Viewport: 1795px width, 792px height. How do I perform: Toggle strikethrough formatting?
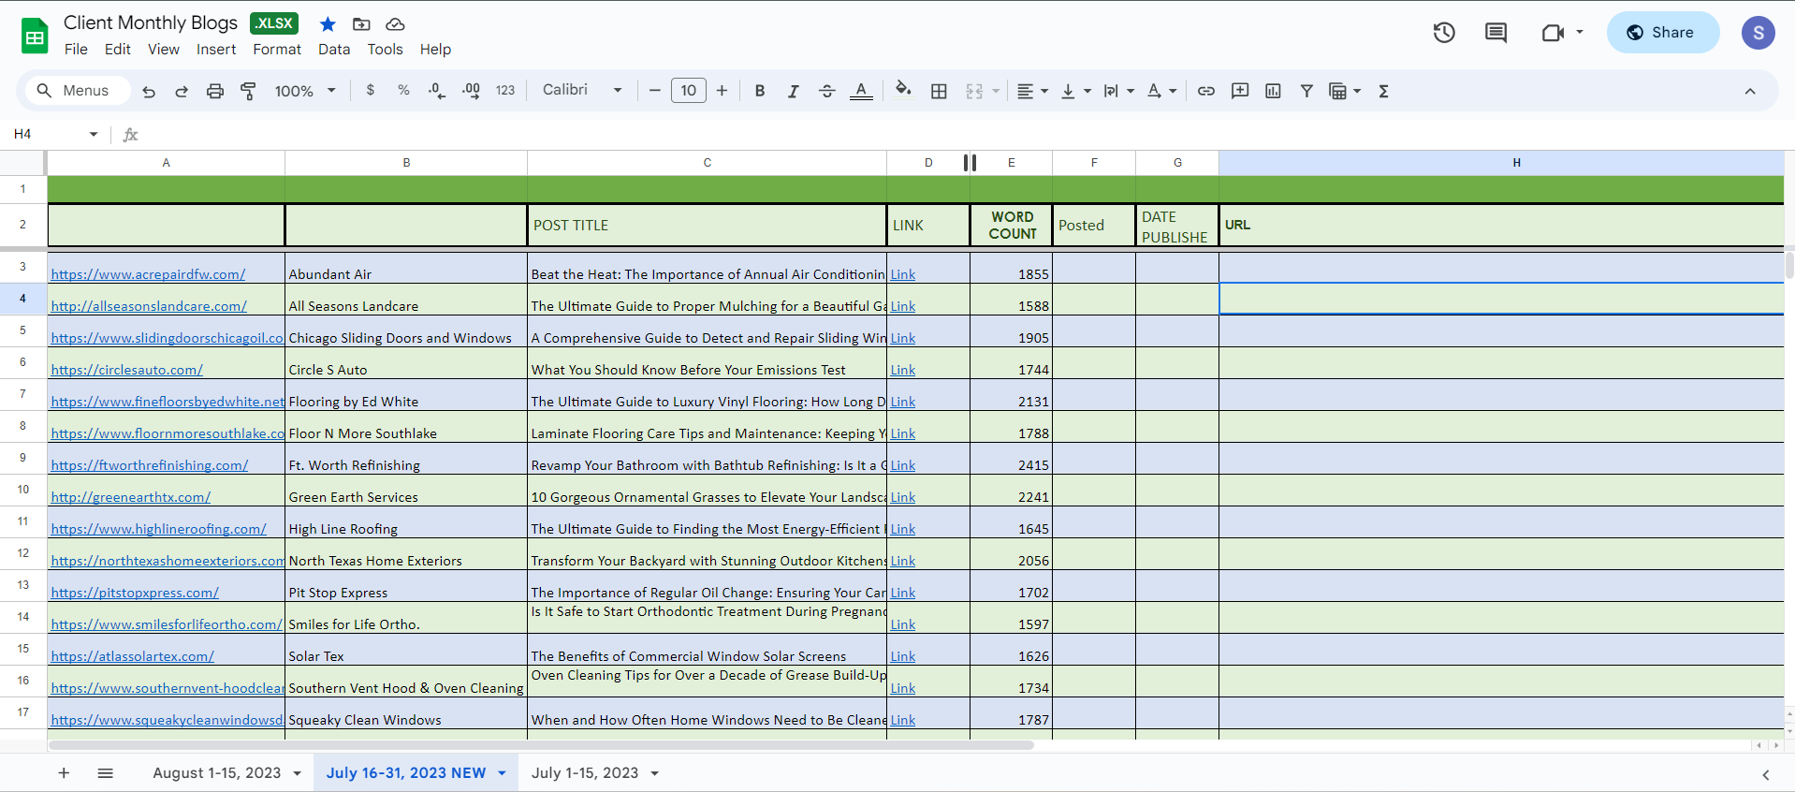click(826, 91)
